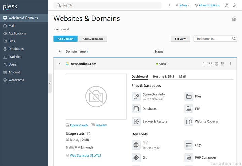Click the database icon in domain row
This screenshot has height=166, width=242.
coord(216,64)
